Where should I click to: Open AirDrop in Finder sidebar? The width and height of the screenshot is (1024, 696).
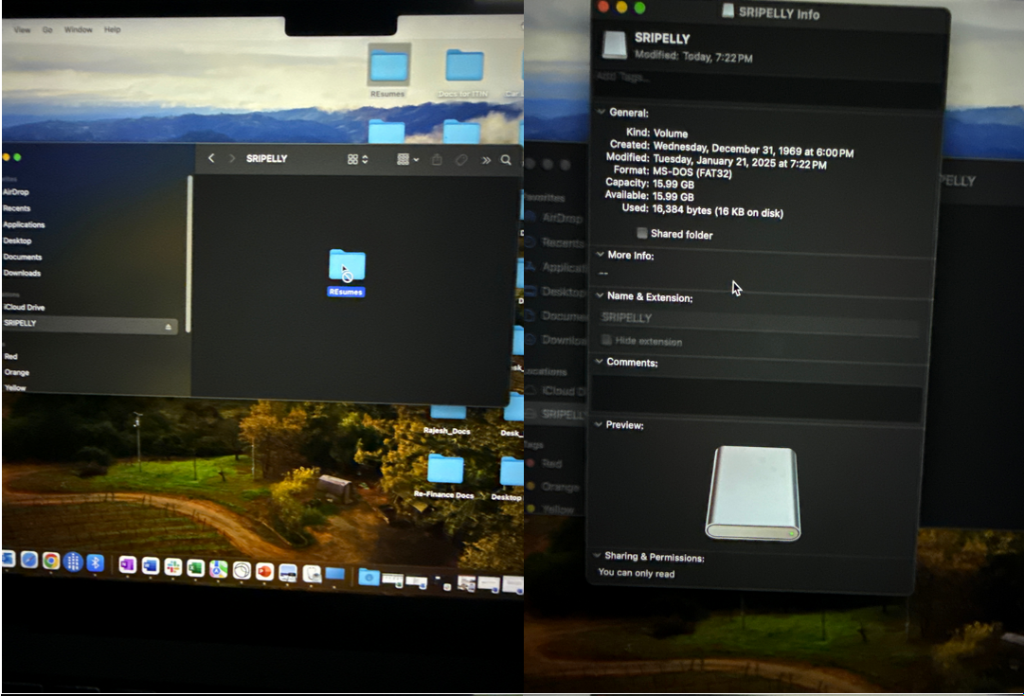[x=16, y=192]
